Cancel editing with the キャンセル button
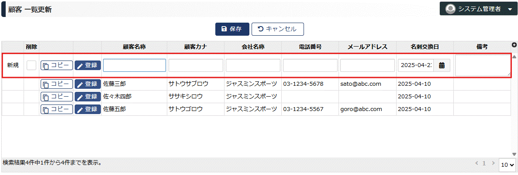Image resolution: width=518 pixels, height=175 pixels. pyautogui.click(x=277, y=29)
